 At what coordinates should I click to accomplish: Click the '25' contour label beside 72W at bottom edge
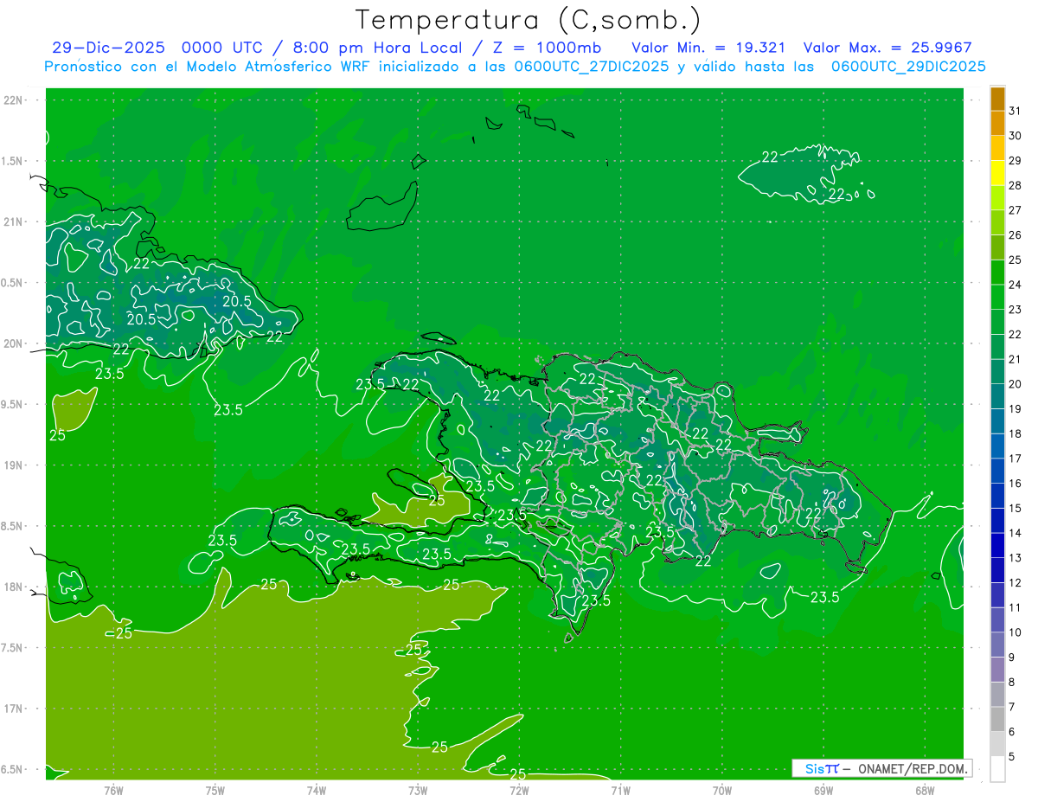pos(518,773)
